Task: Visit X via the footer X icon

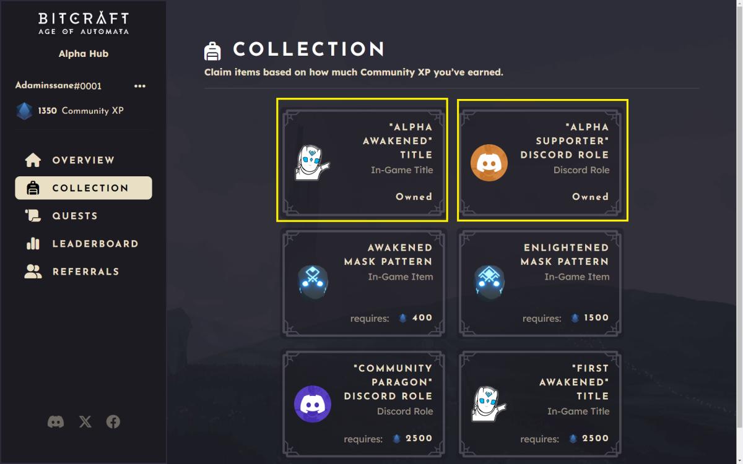Action: [85, 421]
